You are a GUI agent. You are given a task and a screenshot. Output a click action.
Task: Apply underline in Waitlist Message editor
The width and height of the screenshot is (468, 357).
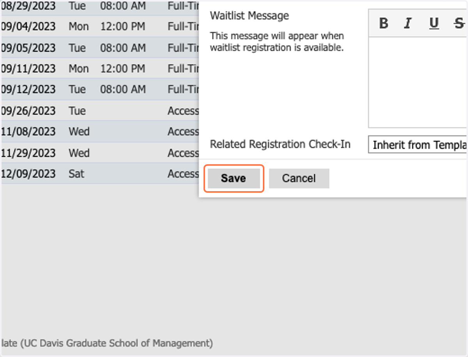(x=434, y=24)
